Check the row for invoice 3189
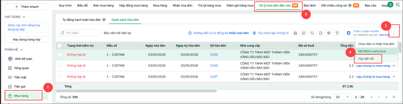The width and height of the screenshot is (403, 104). point(60,55)
